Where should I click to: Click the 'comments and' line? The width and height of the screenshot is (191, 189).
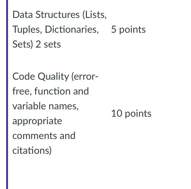[x=44, y=136]
